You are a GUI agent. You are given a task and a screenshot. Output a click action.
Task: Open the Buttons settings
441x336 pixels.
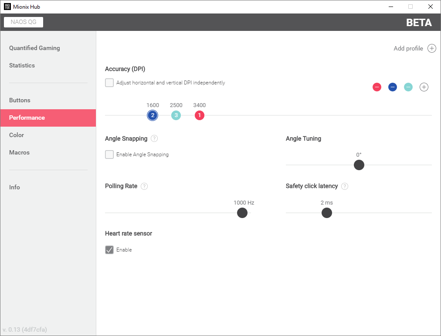pyautogui.click(x=20, y=100)
